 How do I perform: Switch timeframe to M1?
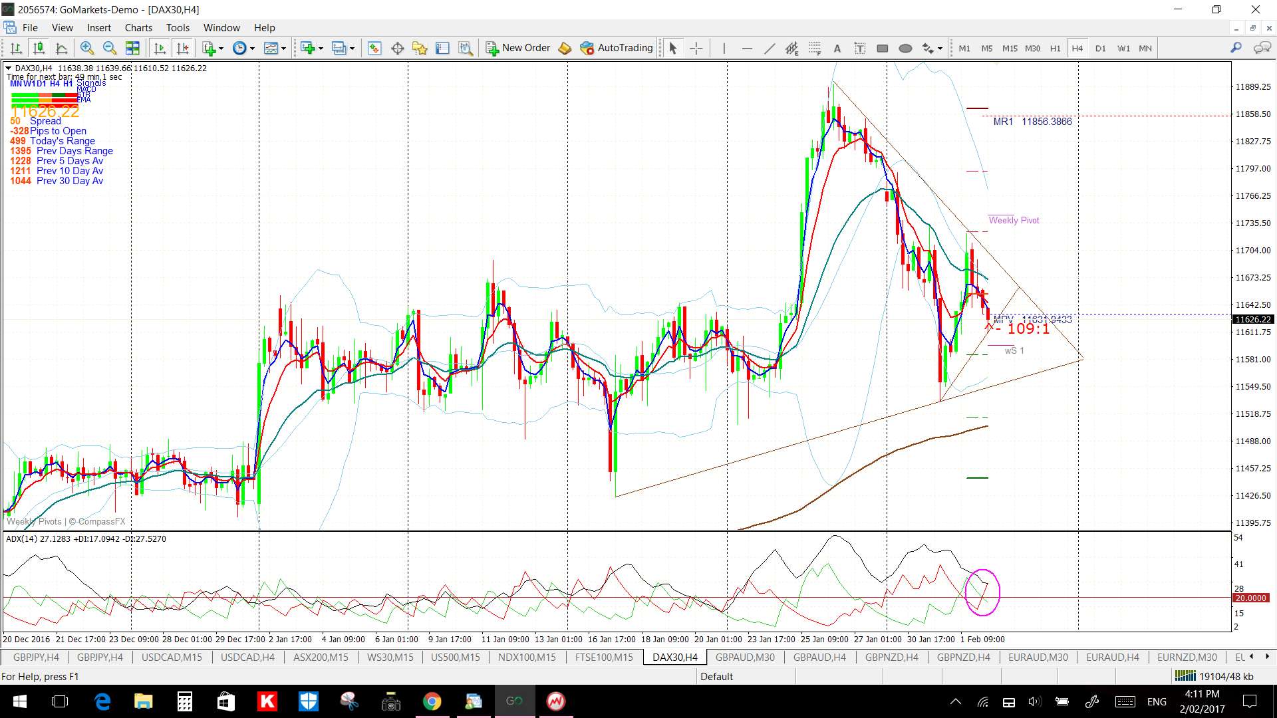tap(964, 48)
